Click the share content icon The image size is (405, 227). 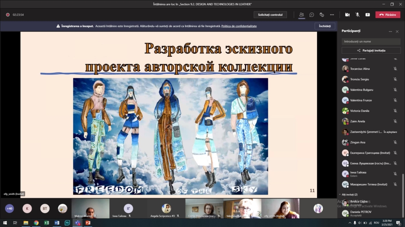(368, 15)
